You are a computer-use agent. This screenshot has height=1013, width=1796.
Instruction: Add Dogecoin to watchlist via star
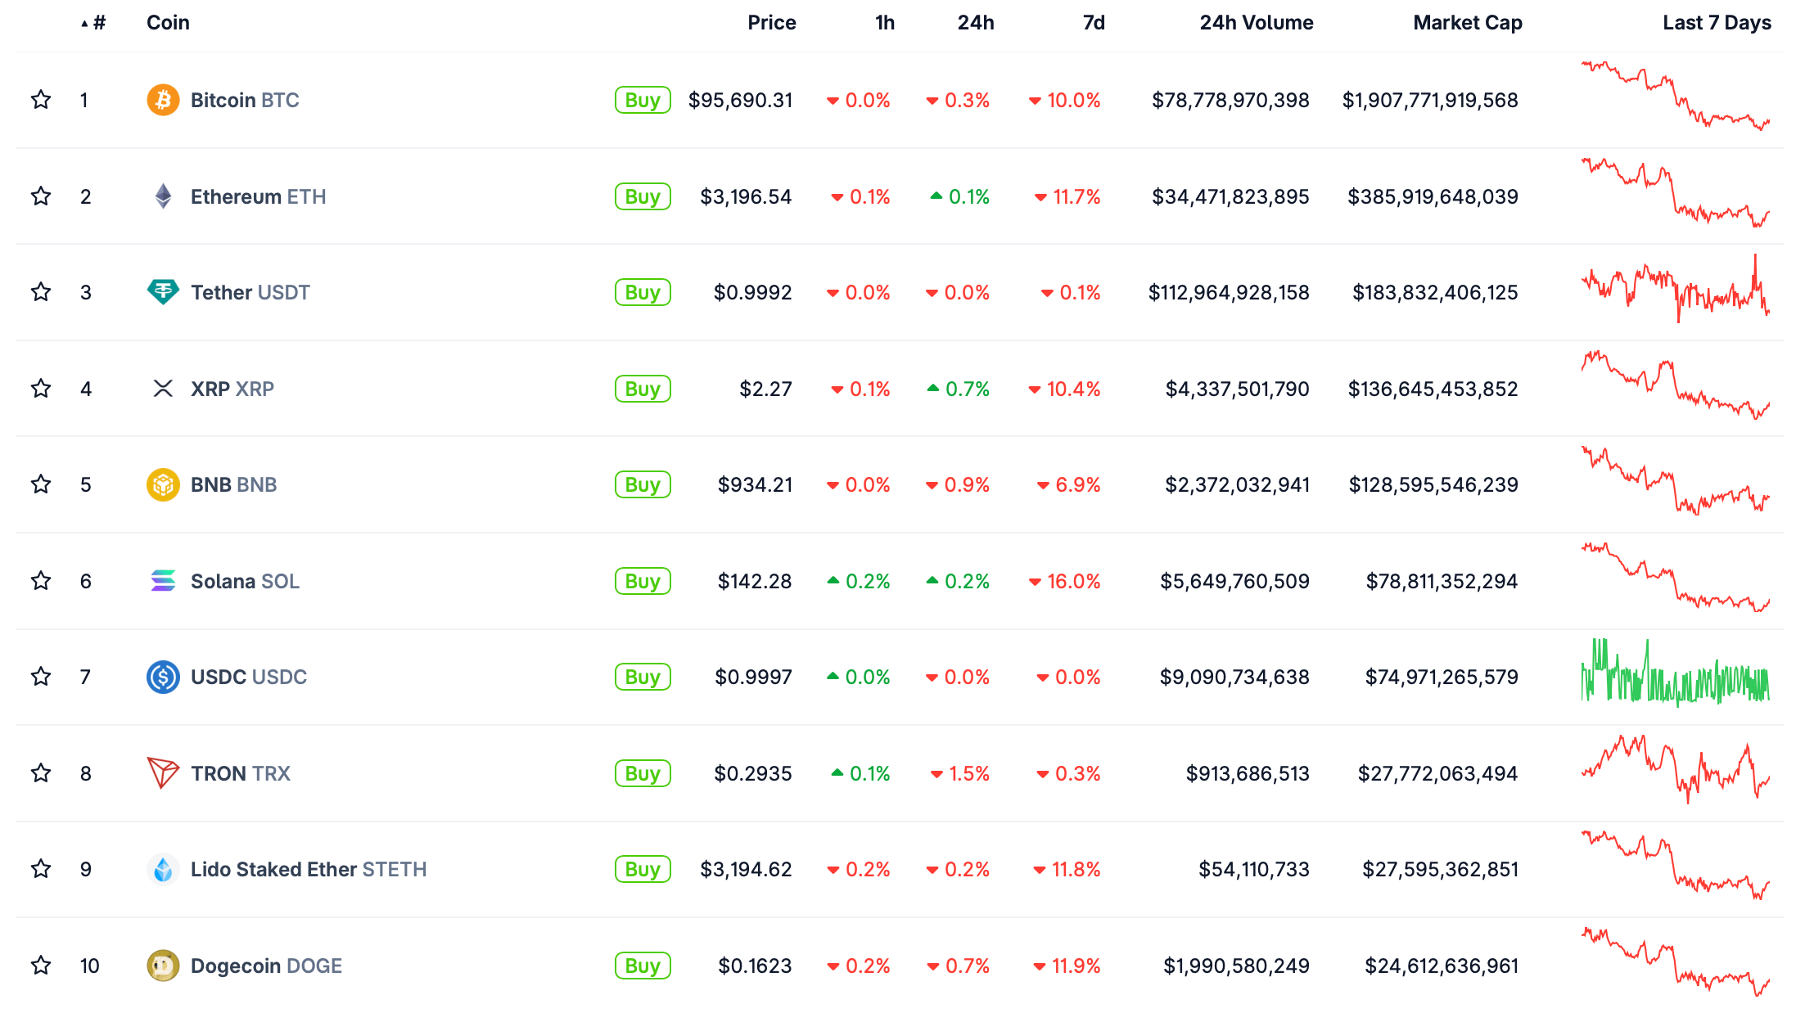41,966
